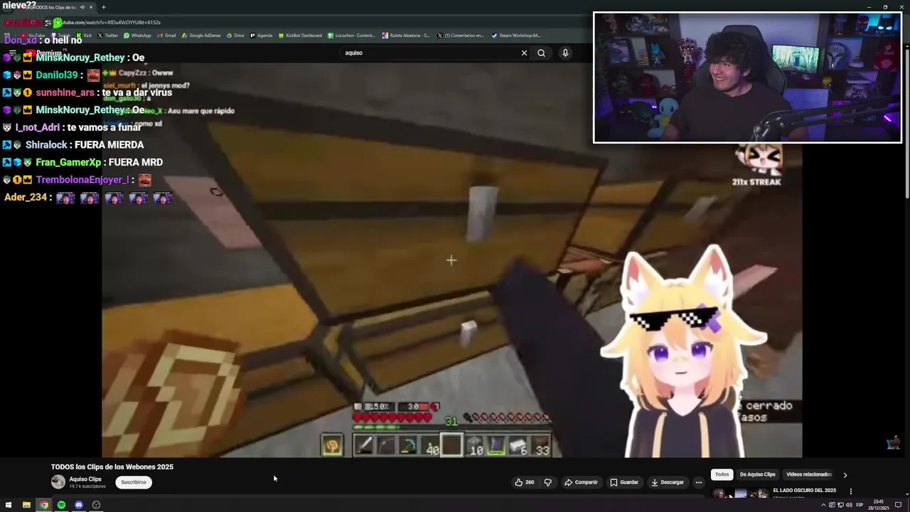Screen dimensions: 910x512
Task: Open the Twitter bookmark
Action: point(107,36)
